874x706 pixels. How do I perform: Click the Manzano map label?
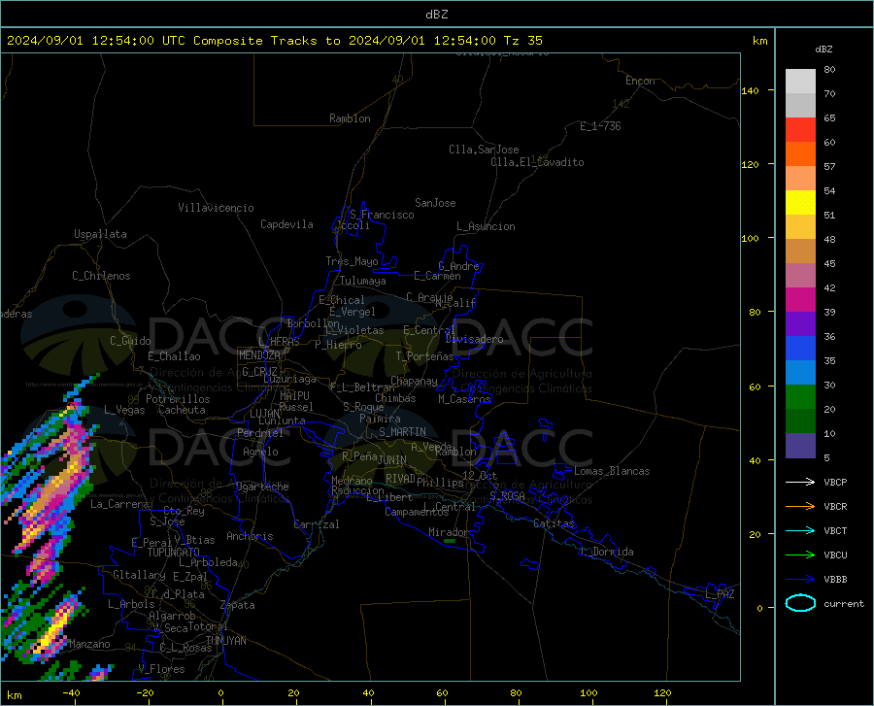point(89,644)
